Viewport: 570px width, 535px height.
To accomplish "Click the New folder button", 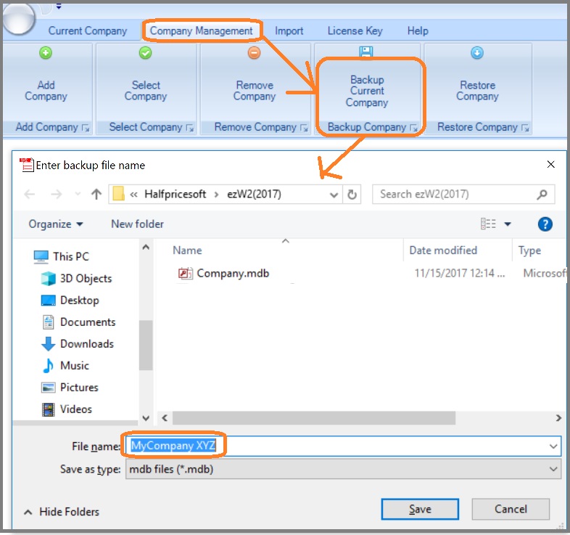I will click(x=137, y=224).
